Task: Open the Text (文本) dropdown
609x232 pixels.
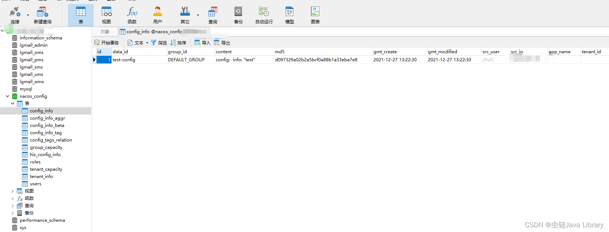Action: 138,43
